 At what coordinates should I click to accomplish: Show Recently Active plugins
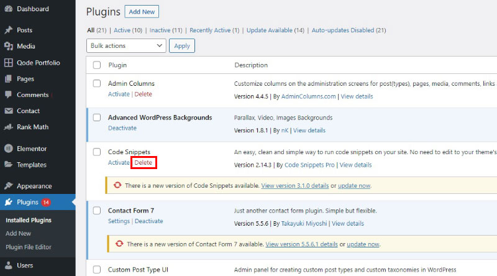pyautogui.click(x=214, y=30)
